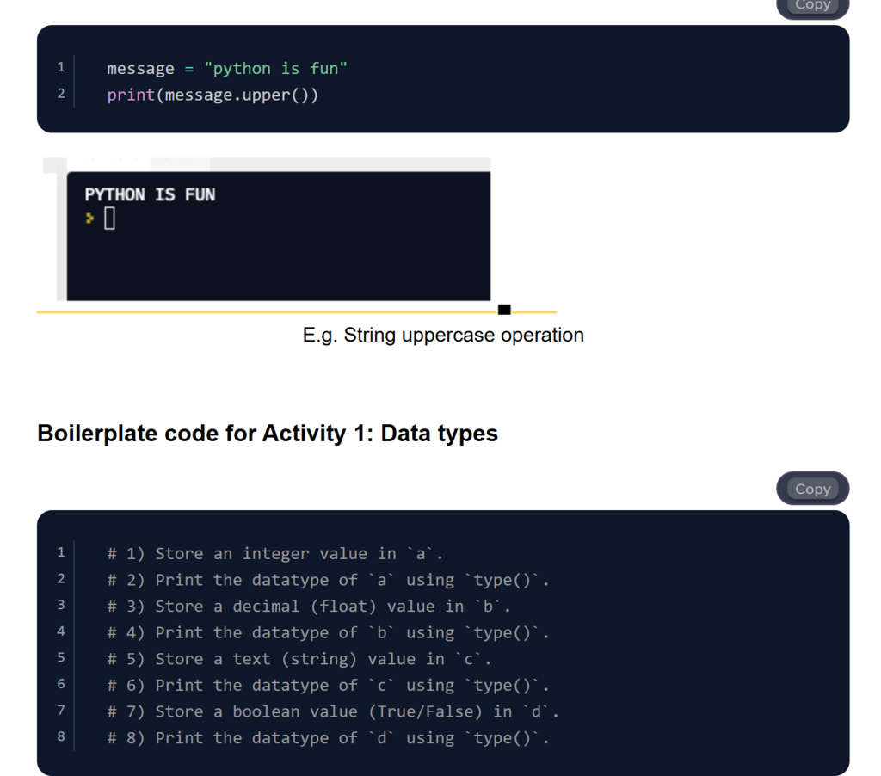
Task: Click the yellow prompt arrow in the terminal
Action: [89, 219]
